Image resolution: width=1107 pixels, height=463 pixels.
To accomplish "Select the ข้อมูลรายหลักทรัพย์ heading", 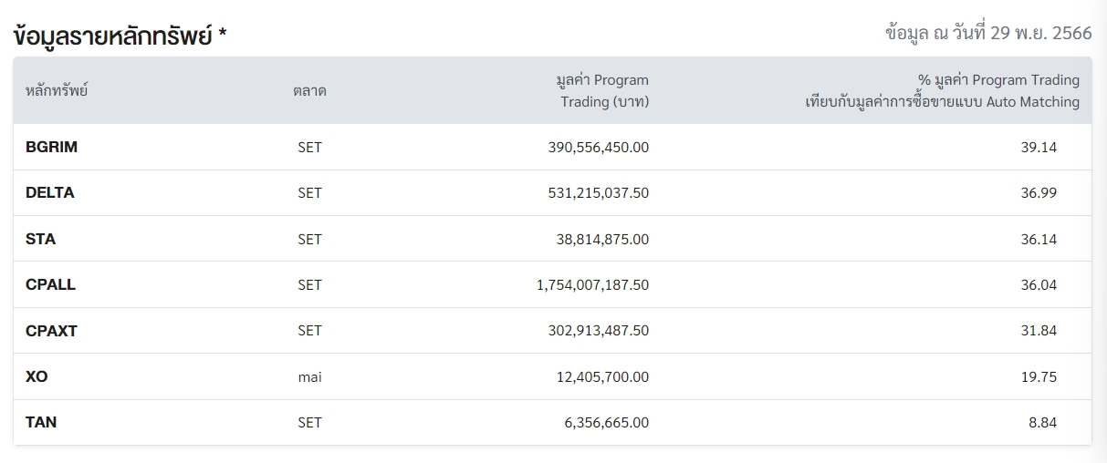I will coord(120,36).
